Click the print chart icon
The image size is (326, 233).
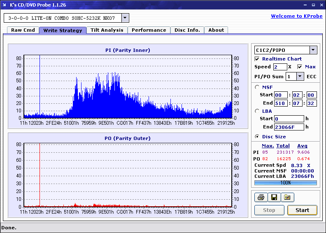pos(261,197)
